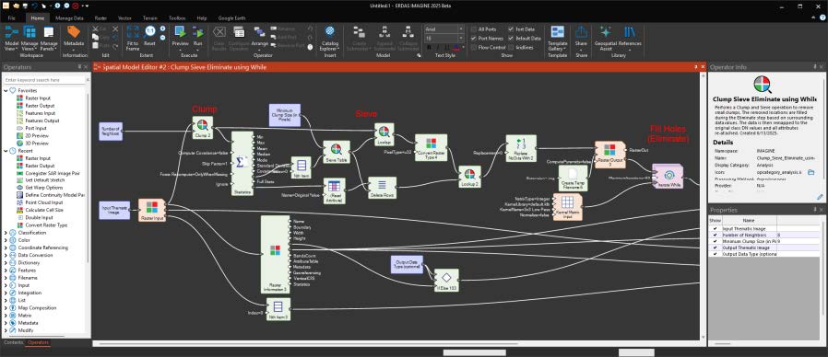The width and height of the screenshot is (828, 357).
Task: Toggle the Flow Control checkbox
Action: tap(474, 48)
